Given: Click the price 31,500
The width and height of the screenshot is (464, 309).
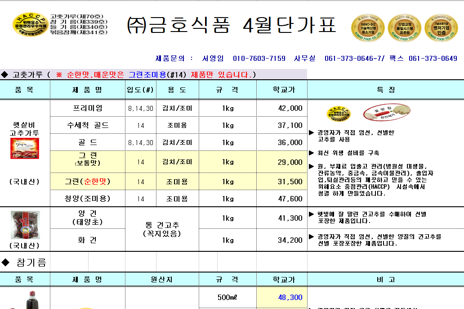Looking at the screenshot, I should pos(290,182).
